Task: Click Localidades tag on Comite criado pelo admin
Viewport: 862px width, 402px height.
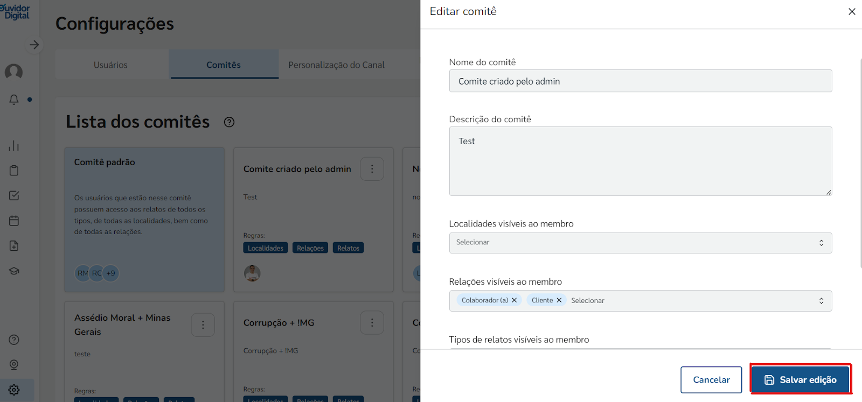Action: tap(266, 248)
